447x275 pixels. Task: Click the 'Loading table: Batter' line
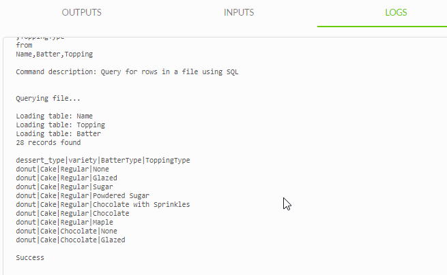coord(59,133)
